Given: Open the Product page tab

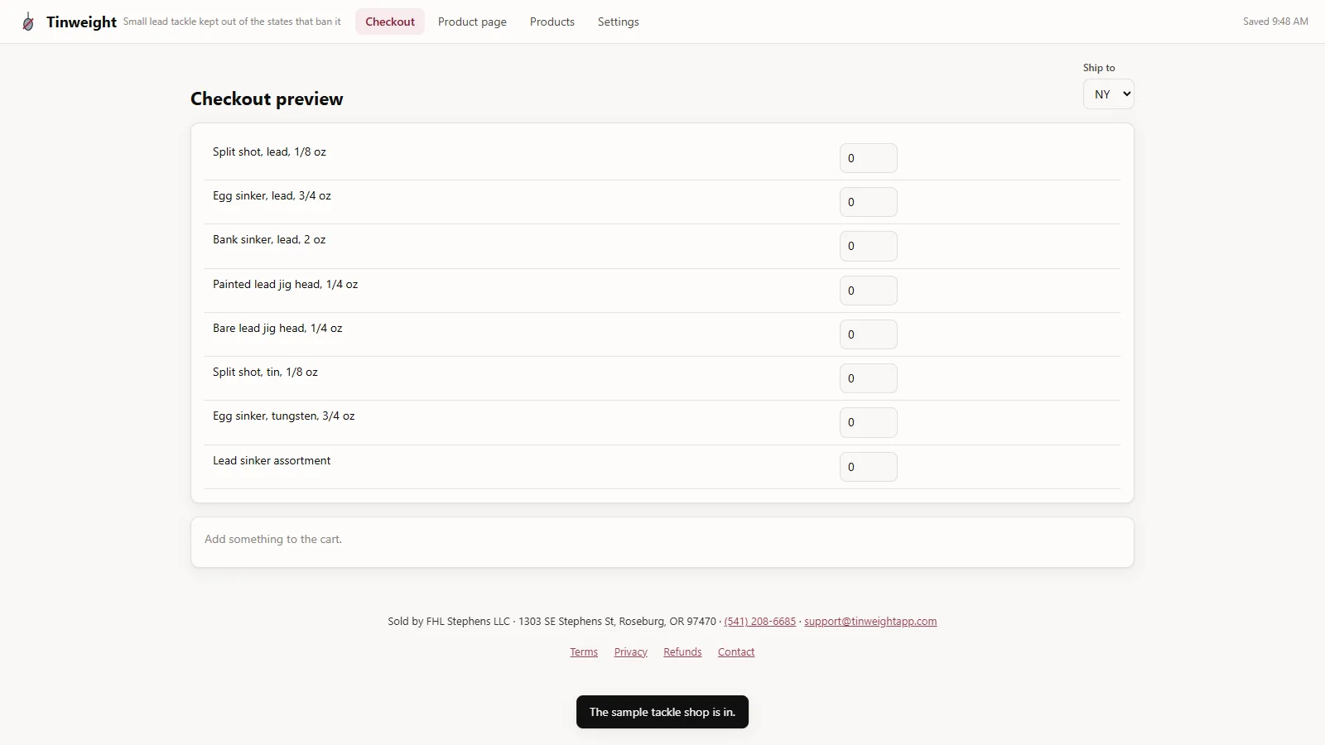Looking at the screenshot, I should tap(472, 22).
